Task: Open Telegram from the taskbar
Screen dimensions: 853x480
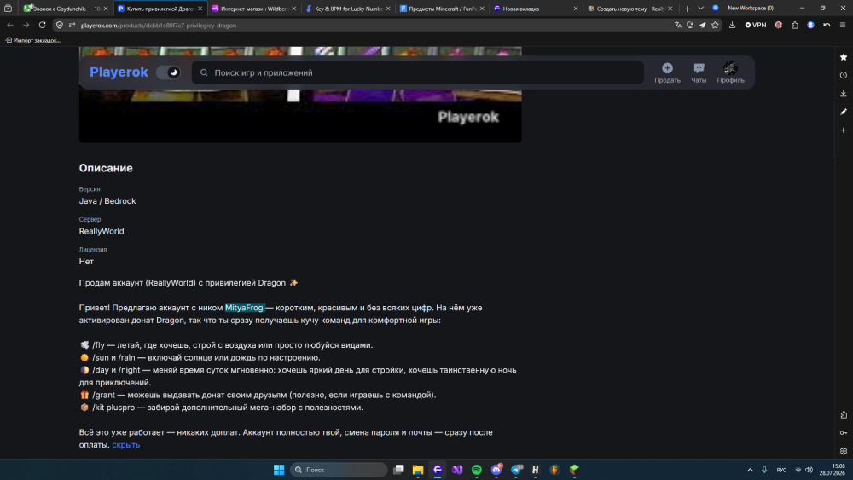Action: tap(516, 470)
